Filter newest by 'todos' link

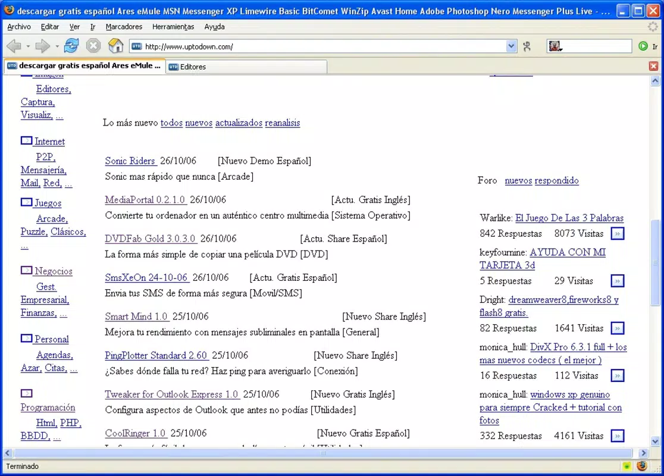171,123
